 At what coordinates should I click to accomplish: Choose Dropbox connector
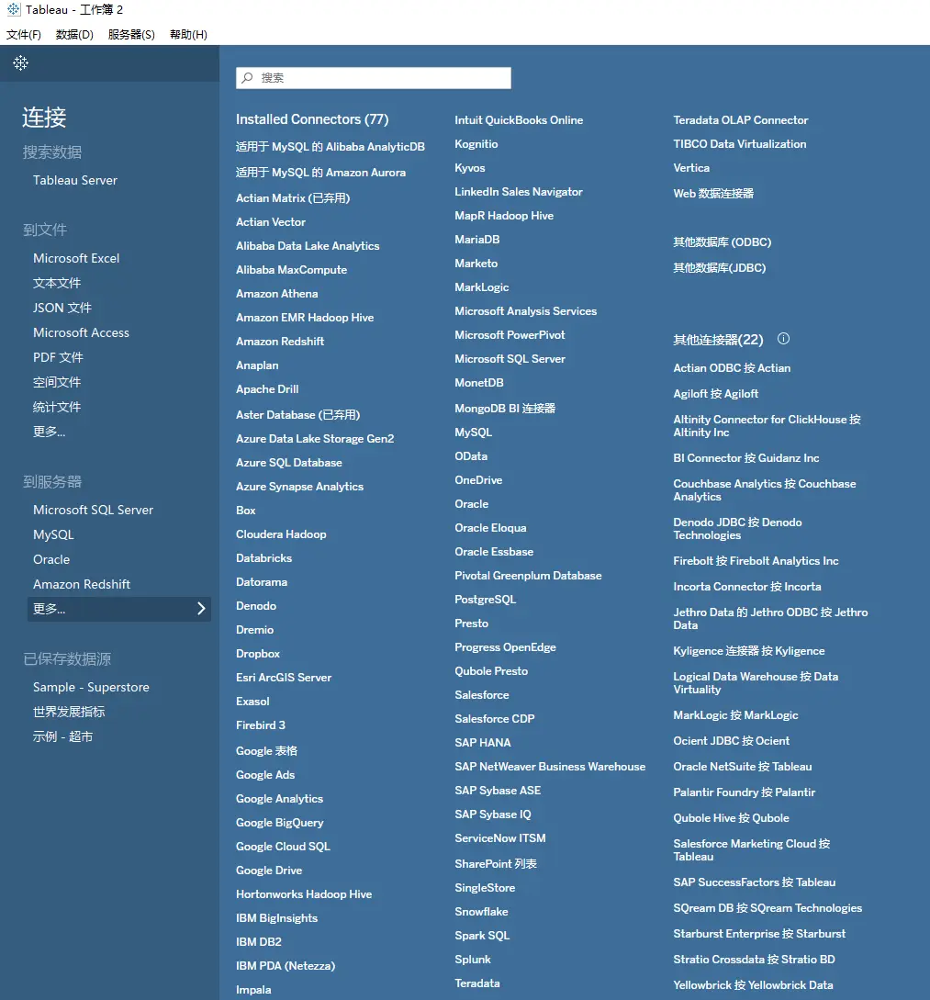coord(258,654)
